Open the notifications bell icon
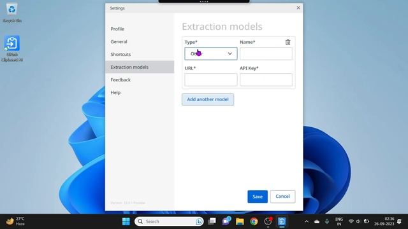 [399, 221]
